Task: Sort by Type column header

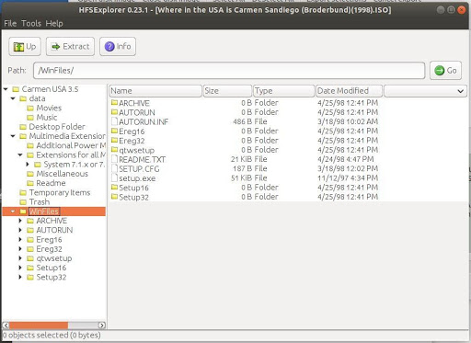Action: tap(284, 91)
